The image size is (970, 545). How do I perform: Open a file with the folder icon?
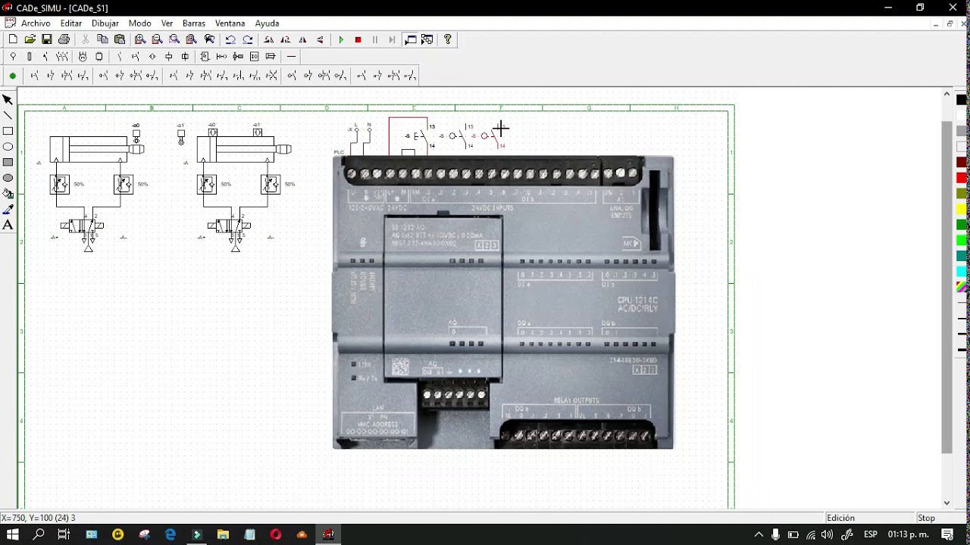click(30, 39)
